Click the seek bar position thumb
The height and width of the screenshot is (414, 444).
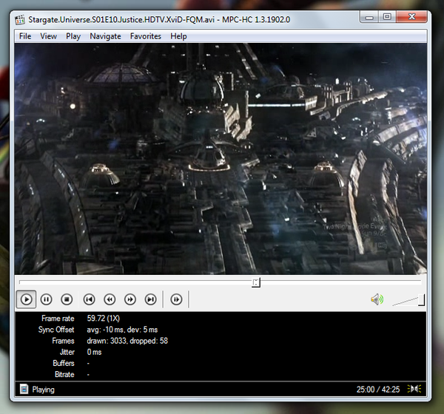pos(256,282)
